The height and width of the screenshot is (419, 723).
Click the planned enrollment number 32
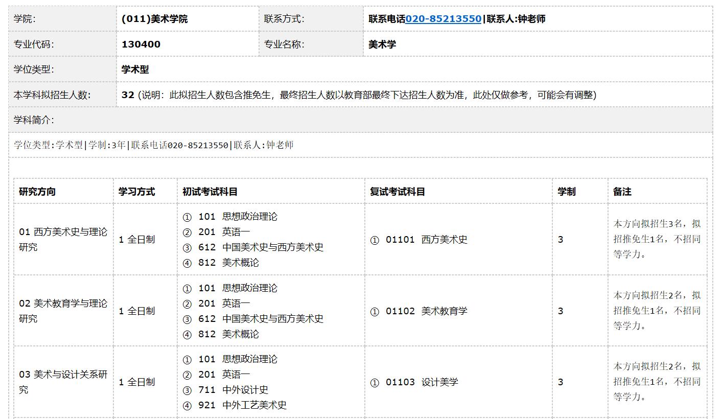128,95
